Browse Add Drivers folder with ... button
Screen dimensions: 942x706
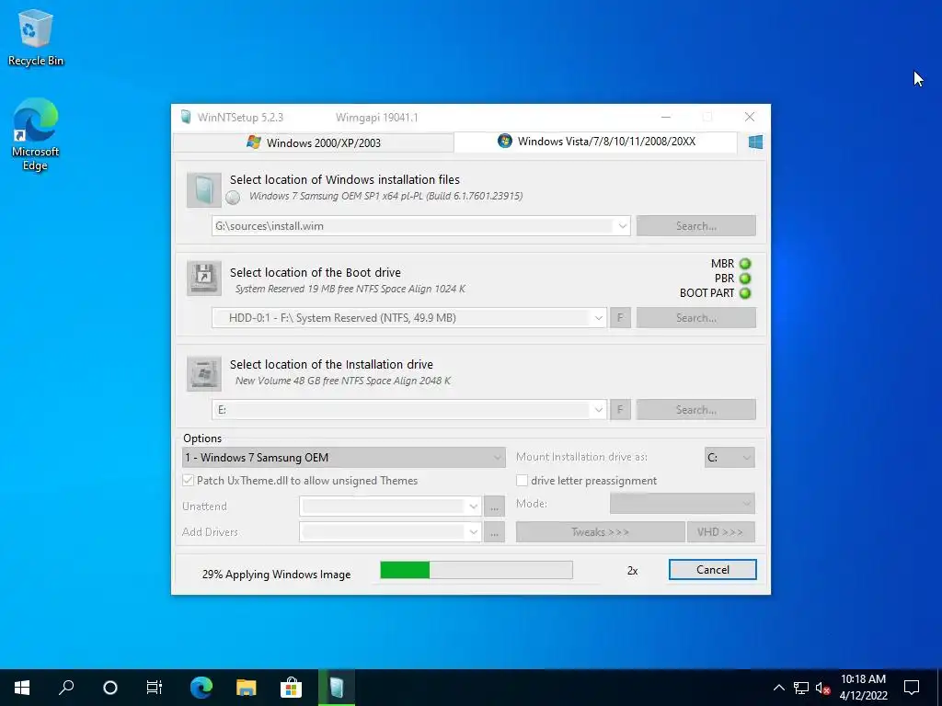(494, 532)
